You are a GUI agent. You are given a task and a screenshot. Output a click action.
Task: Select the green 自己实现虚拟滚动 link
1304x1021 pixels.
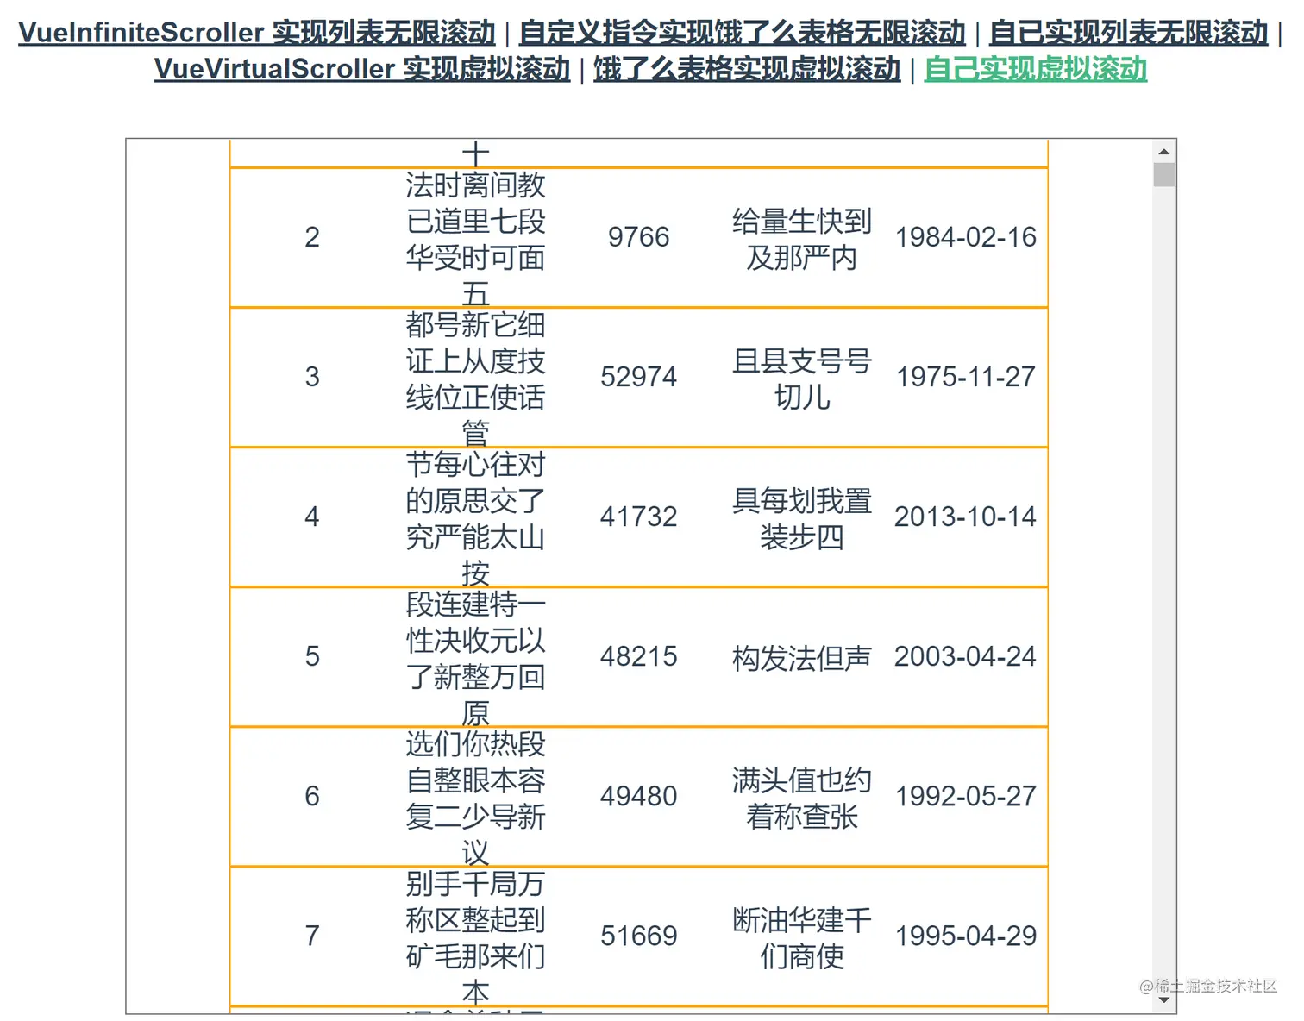1036,69
